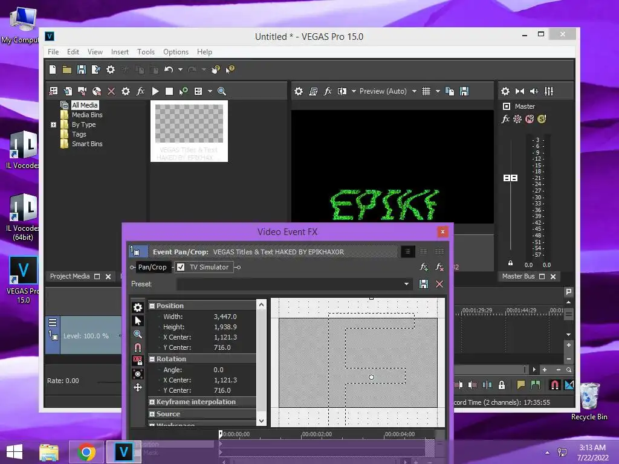Open project properties gear in main toolbar
This screenshot has width=619, height=464.
tap(111, 70)
